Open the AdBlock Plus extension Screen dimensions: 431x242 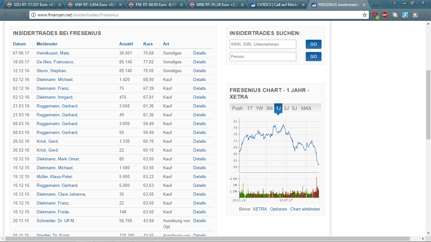coord(385,15)
